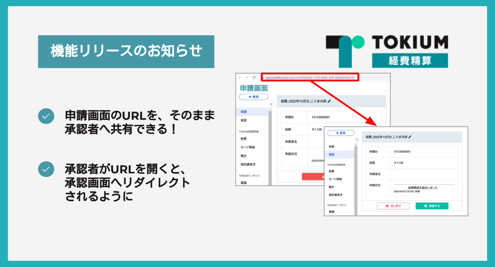Viewport: 495px width, 267px height.
Task: Approve the report with 承認する button
Action: (432, 206)
